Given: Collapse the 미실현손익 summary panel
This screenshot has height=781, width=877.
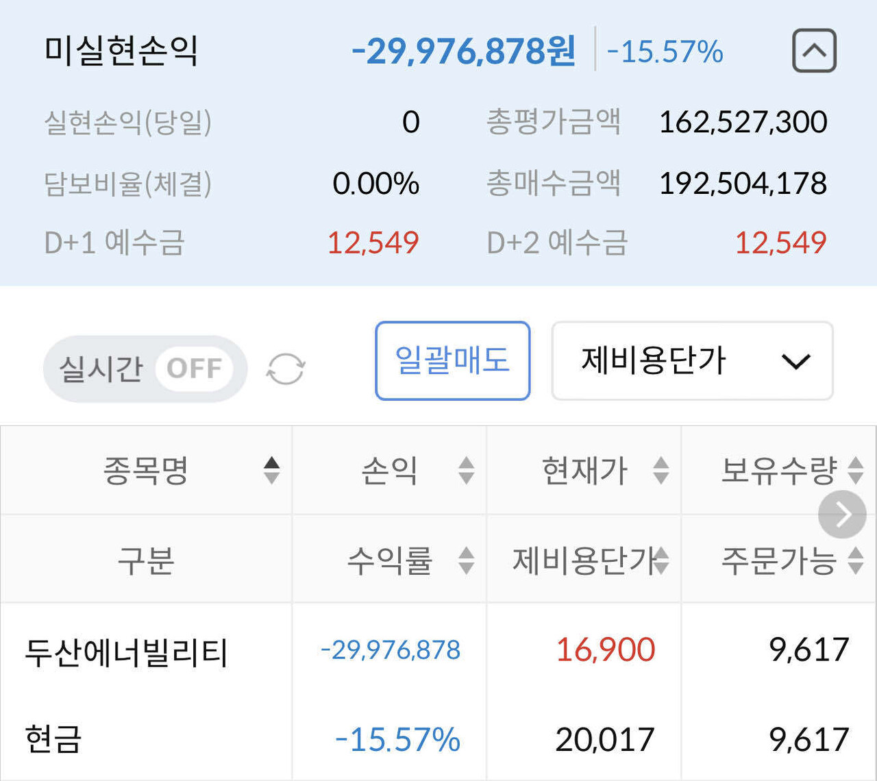Looking at the screenshot, I should [814, 51].
